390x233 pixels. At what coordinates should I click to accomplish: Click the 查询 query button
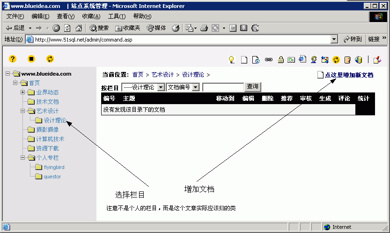252,86
